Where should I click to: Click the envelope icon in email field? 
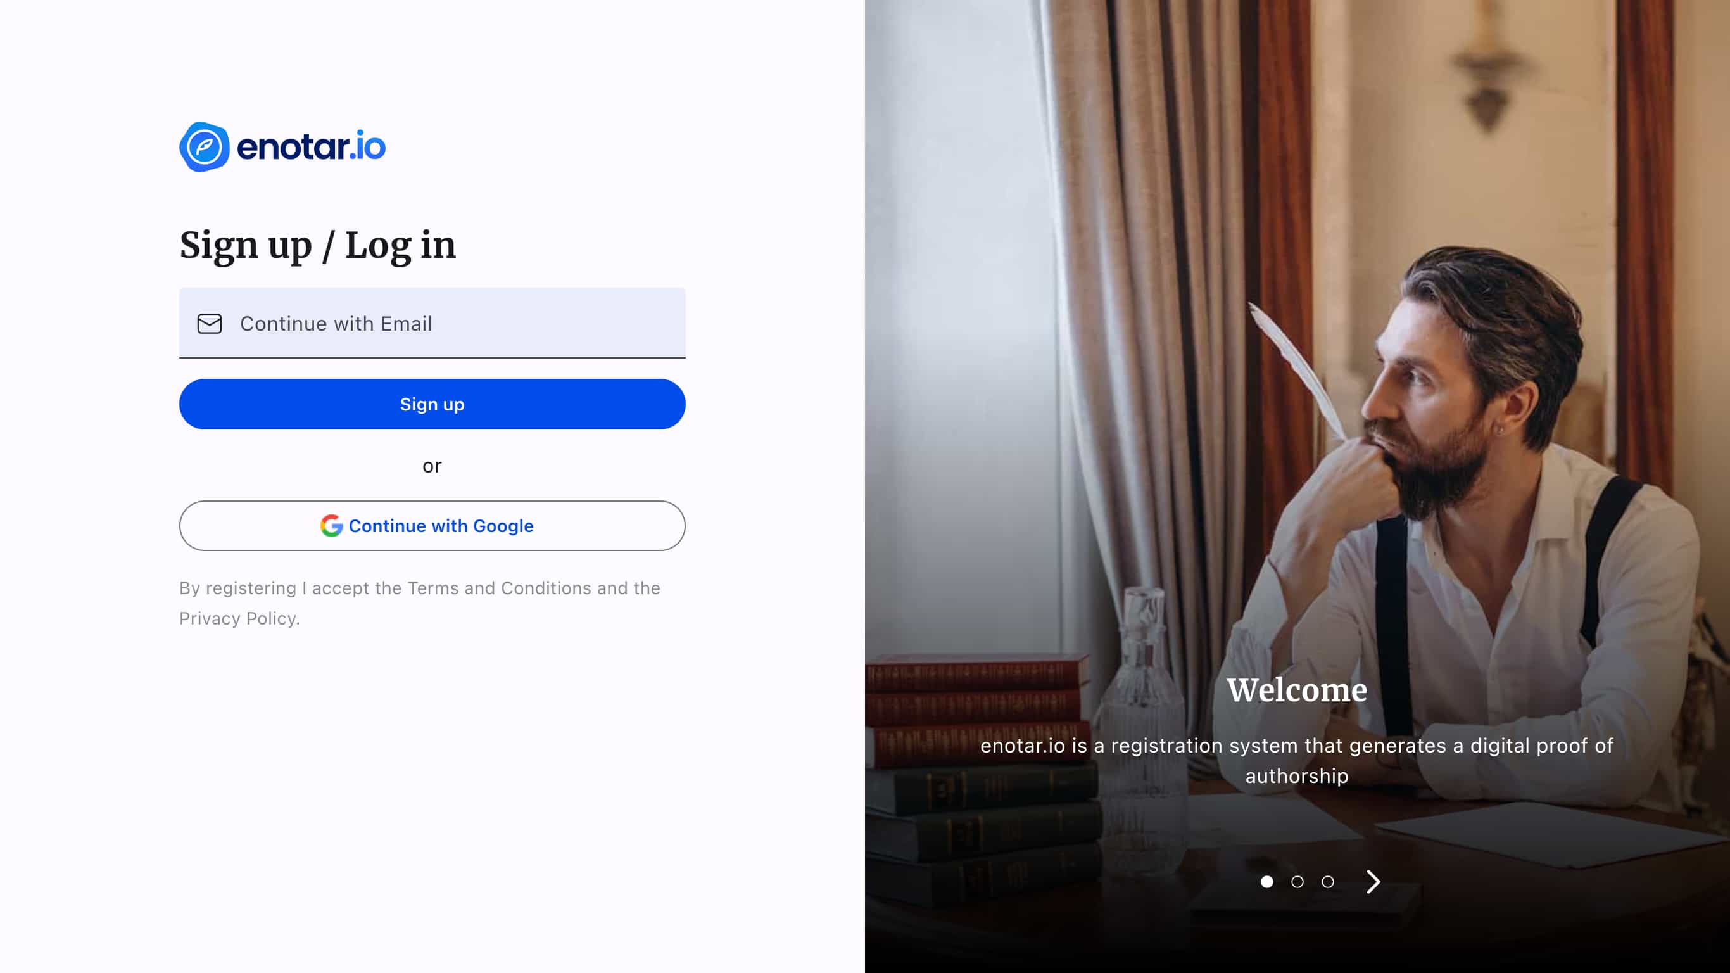(x=210, y=324)
